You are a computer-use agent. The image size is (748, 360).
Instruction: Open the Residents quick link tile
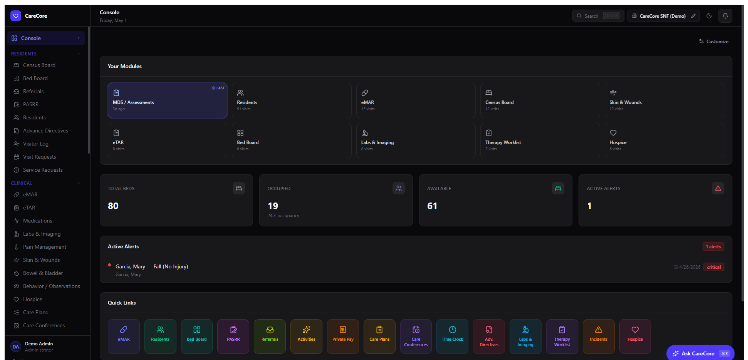160,337
